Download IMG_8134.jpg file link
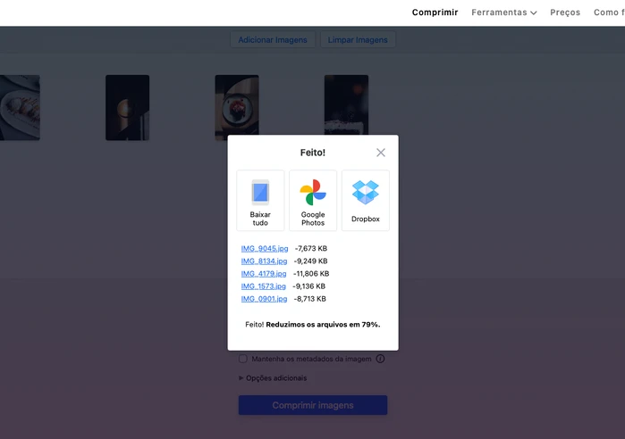 [264, 261]
